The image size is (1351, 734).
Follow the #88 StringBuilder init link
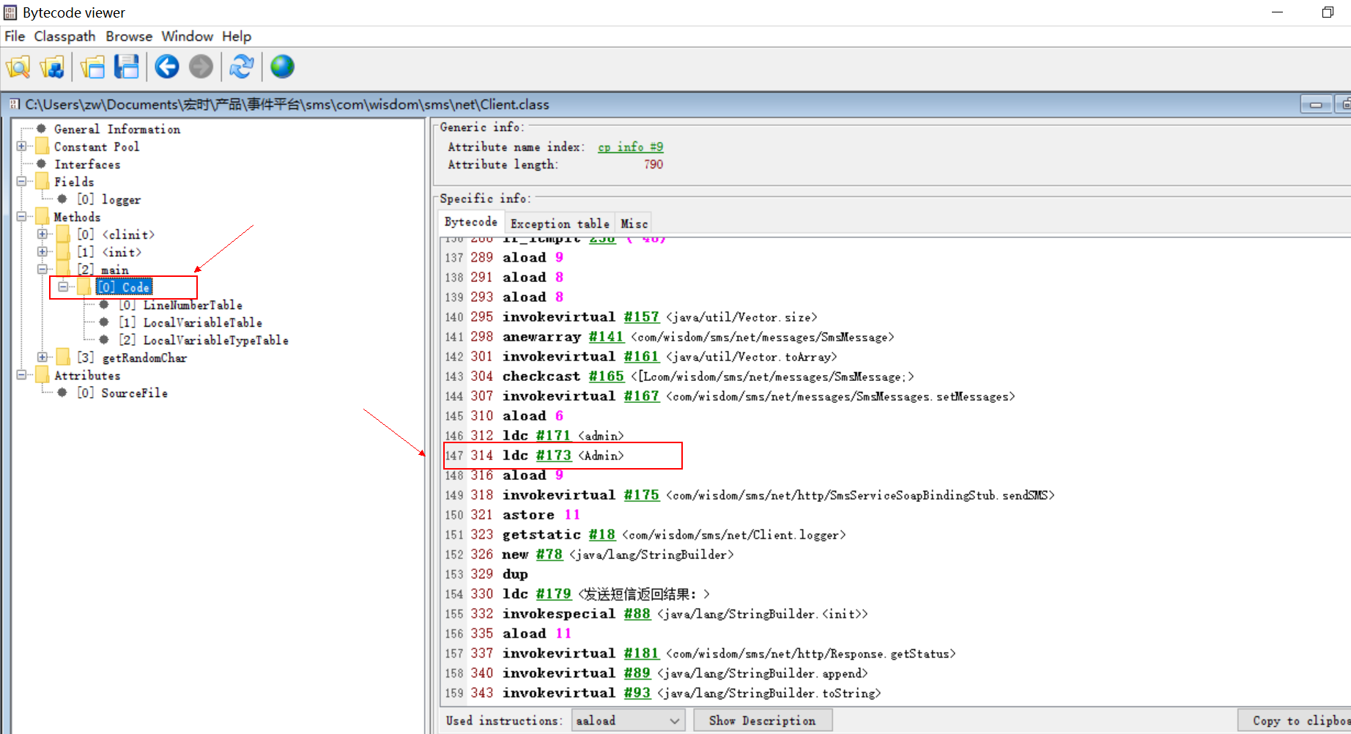click(x=637, y=614)
